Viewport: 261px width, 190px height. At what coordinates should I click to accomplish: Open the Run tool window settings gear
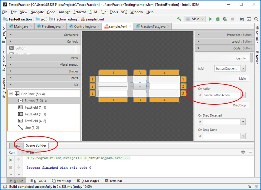tap(243, 152)
